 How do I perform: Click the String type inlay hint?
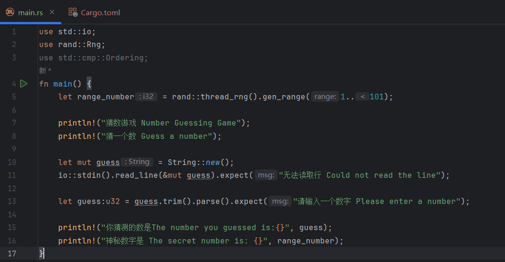(137, 162)
